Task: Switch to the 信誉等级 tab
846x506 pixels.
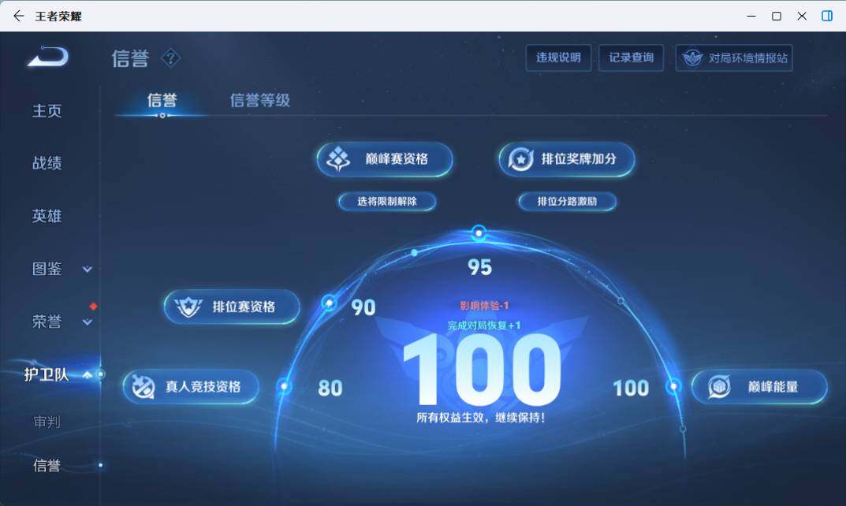Action: [259, 101]
